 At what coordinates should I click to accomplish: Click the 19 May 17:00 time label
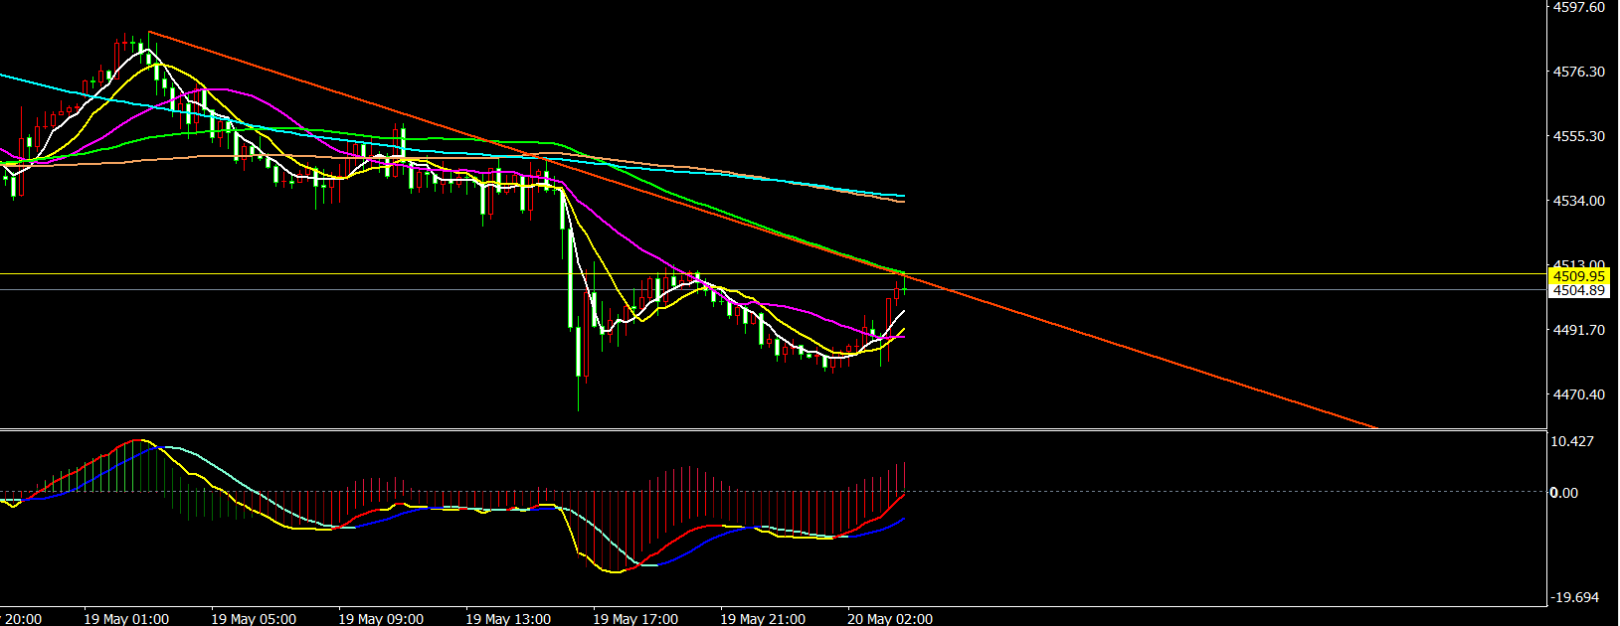[635, 618]
